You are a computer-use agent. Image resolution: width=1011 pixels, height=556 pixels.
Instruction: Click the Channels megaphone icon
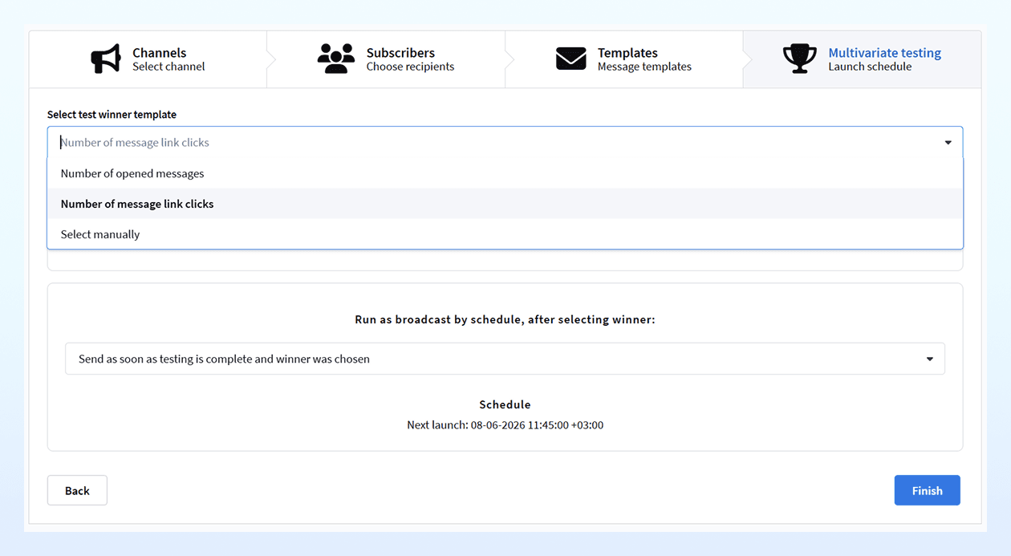point(106,59)
